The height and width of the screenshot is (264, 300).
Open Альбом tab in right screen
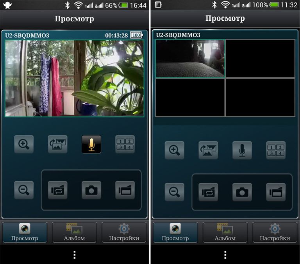click(225, 232)
